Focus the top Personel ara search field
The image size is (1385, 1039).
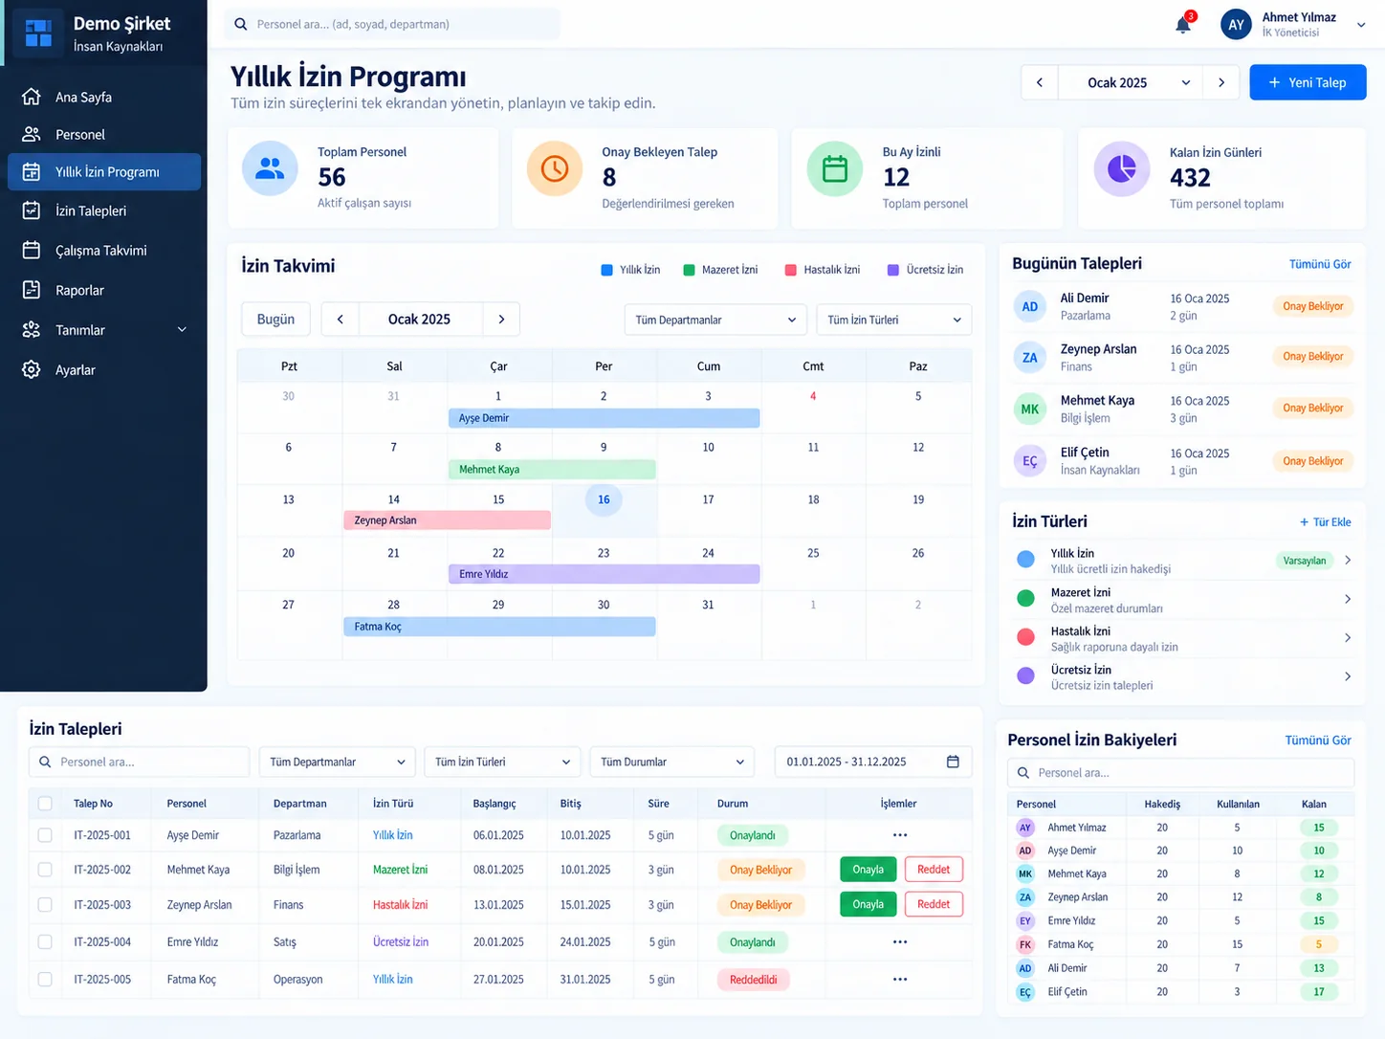(x=392, y=24)
